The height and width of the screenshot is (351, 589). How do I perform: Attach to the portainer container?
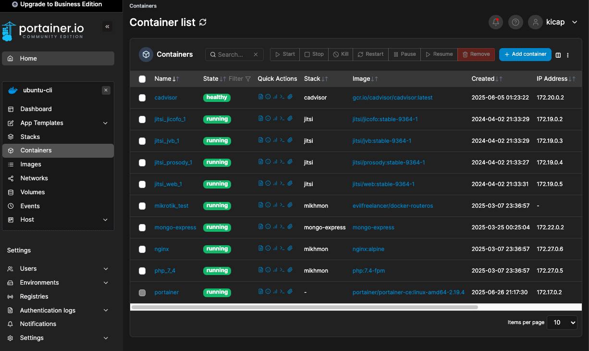pos(290,291)
